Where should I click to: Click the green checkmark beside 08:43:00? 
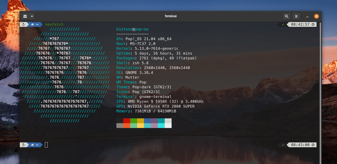pos(283,145)
